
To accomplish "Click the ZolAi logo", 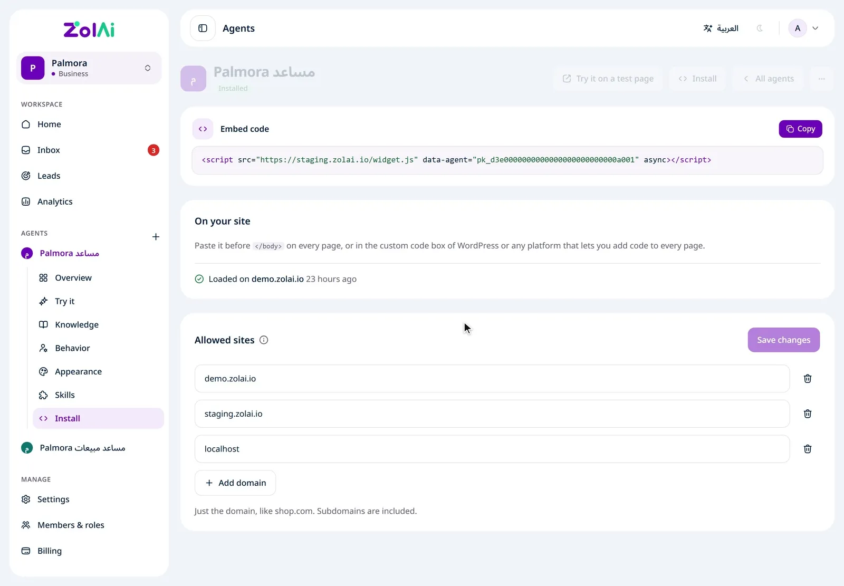I will pos(89,30).
